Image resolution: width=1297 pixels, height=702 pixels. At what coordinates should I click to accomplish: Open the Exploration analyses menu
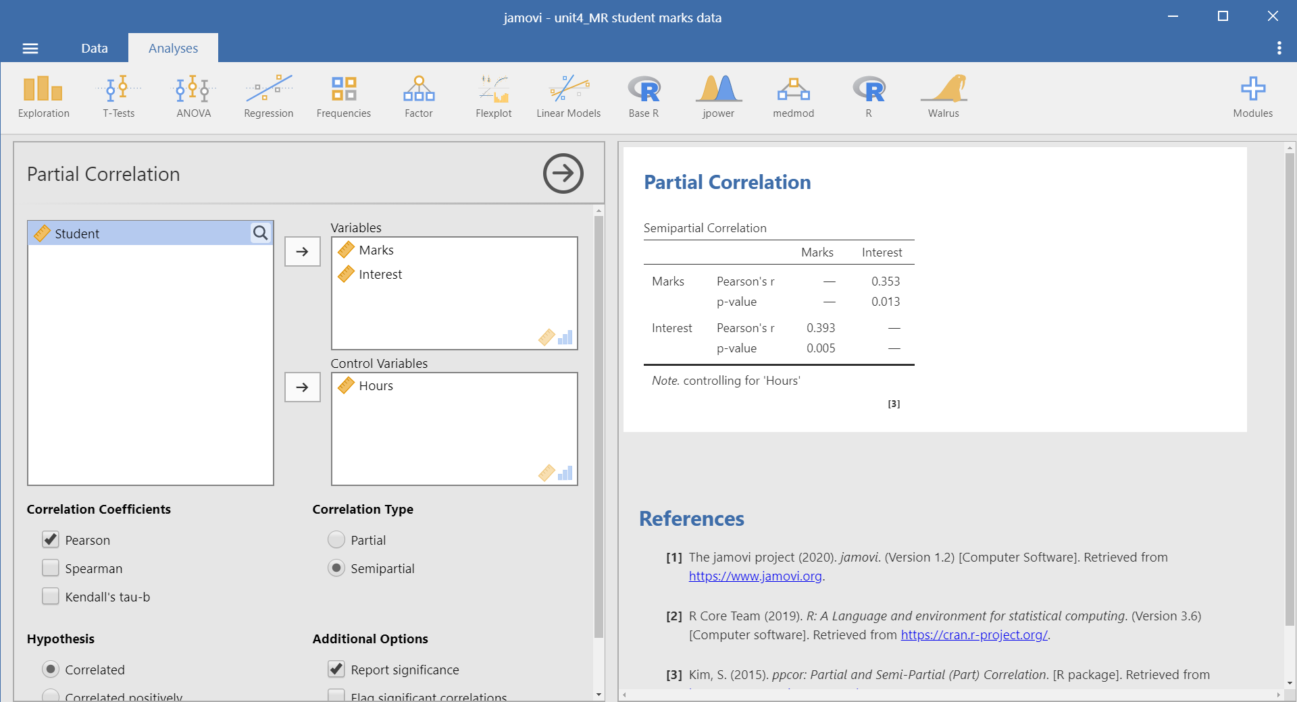click(x=43, y=97)
